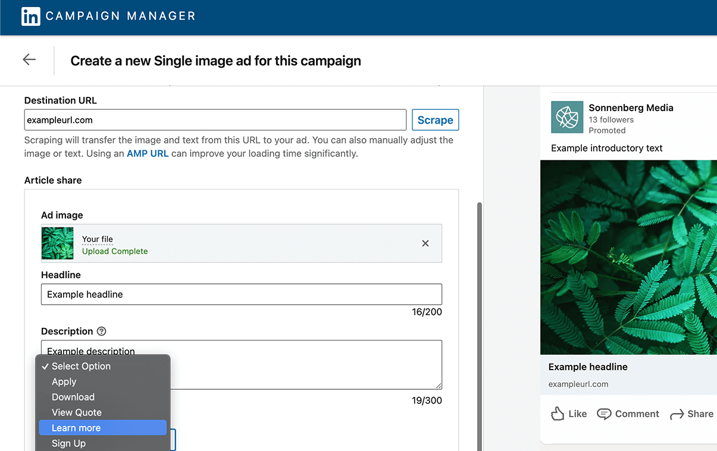The height and width of the screenshot is (451, 717).
Task: Click the '16/200' headline character counter
Action: [x=427, y=312]
